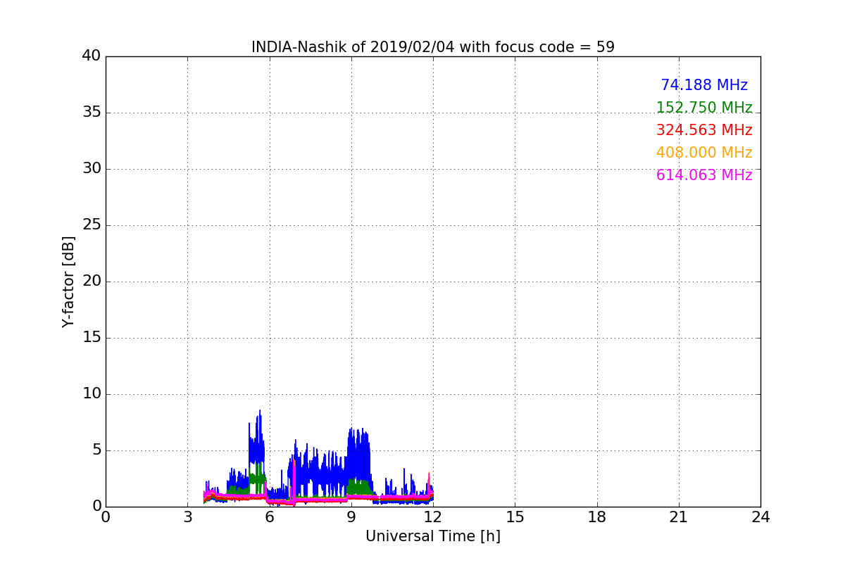Click x-axis tick value 6

[x=270, y=517]
